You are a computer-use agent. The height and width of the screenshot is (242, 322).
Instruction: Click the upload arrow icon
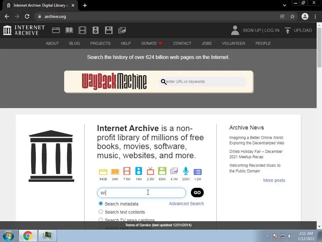coord(287,30)
